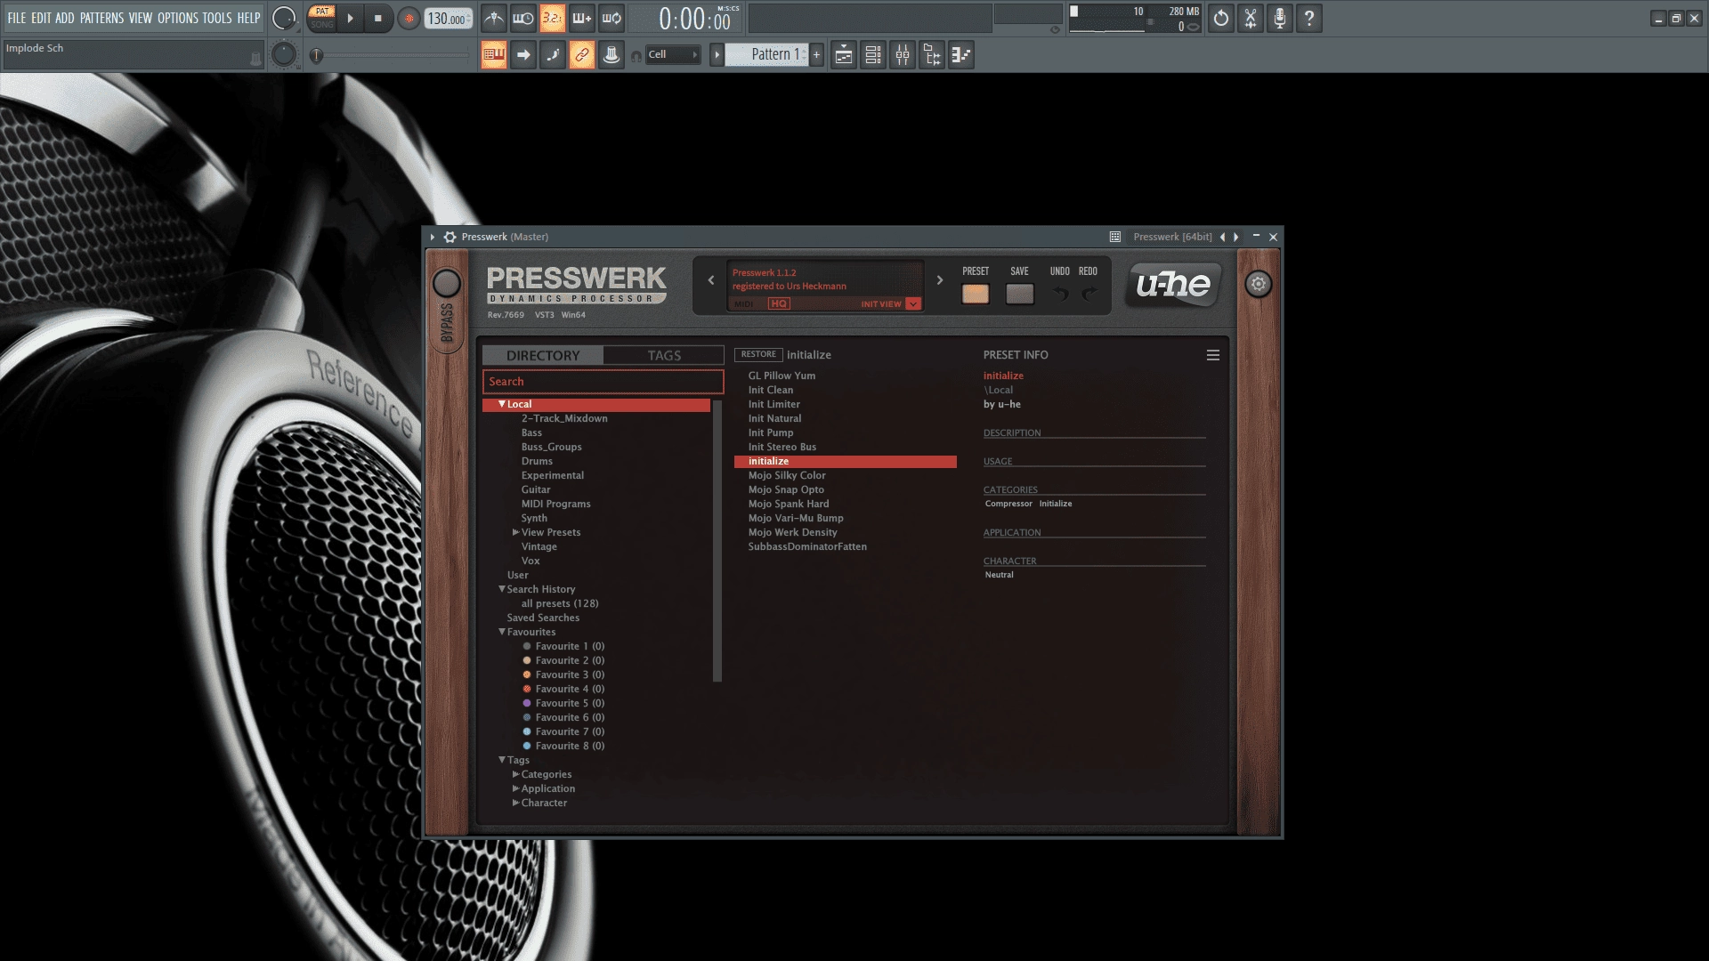Click the audio editor scissors icon
This screenshot has height=961, width=1709.
(1251, 18)
